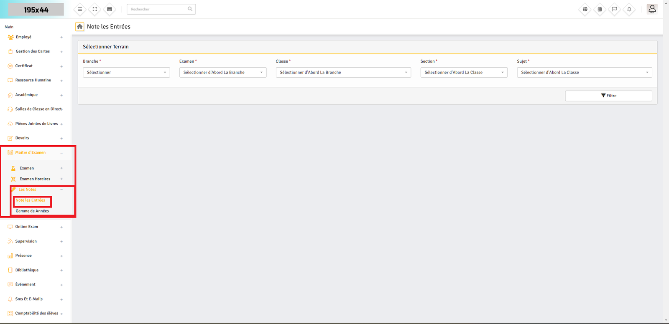Expand the Bibliothèque sidebar menu
The image size is (669, 324).
(27, 270)
